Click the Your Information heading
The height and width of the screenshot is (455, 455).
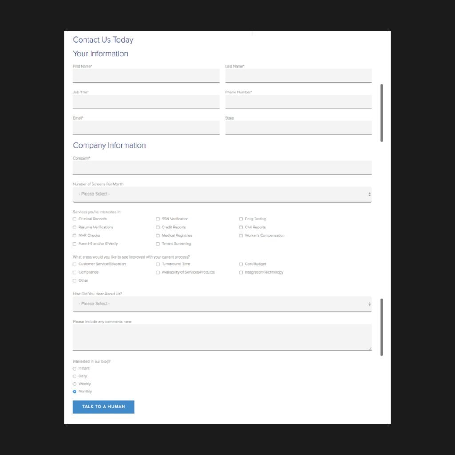100,54
